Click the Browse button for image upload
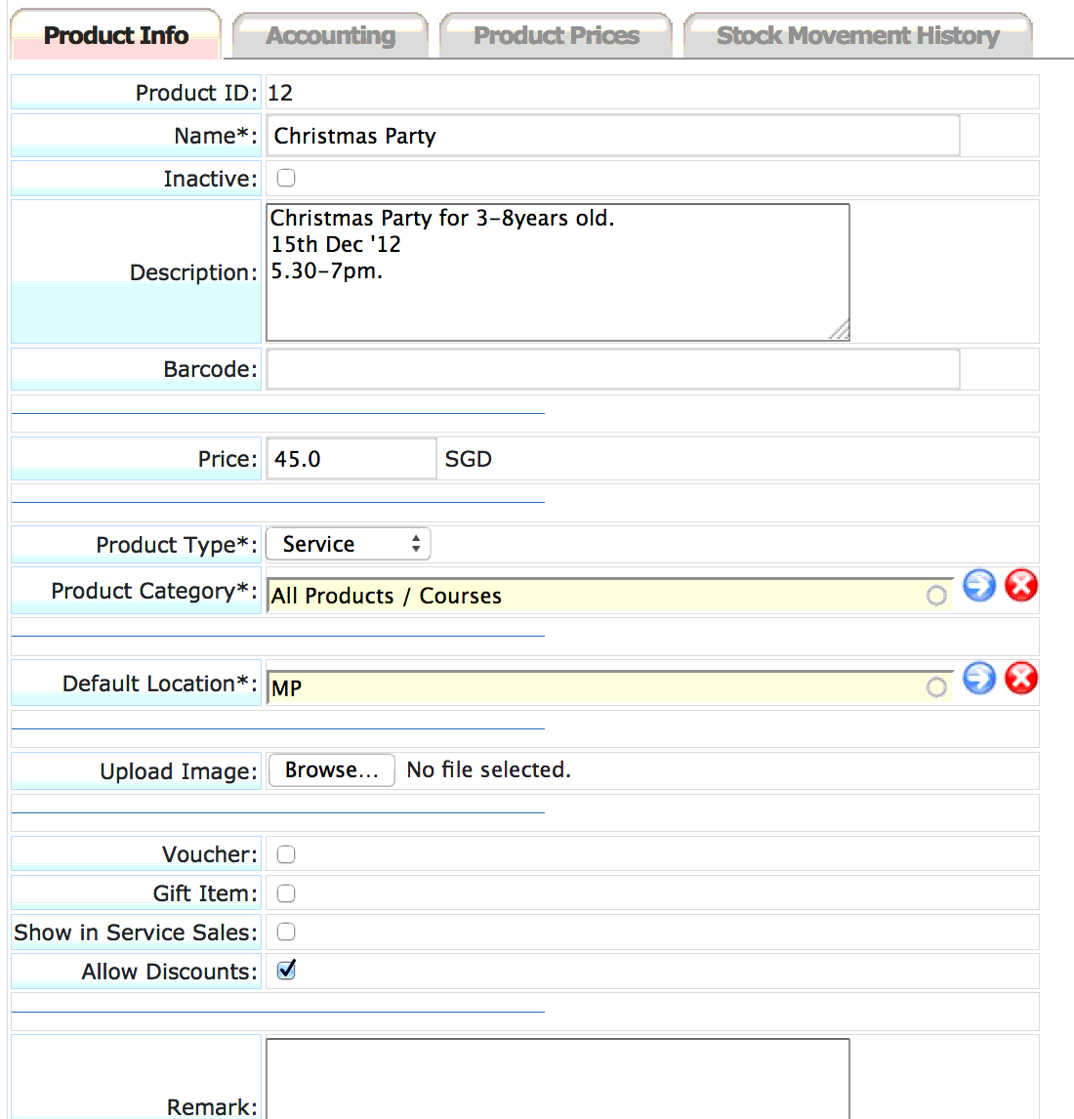This screenshot has height=1119, width=1074. click(332, 770)
